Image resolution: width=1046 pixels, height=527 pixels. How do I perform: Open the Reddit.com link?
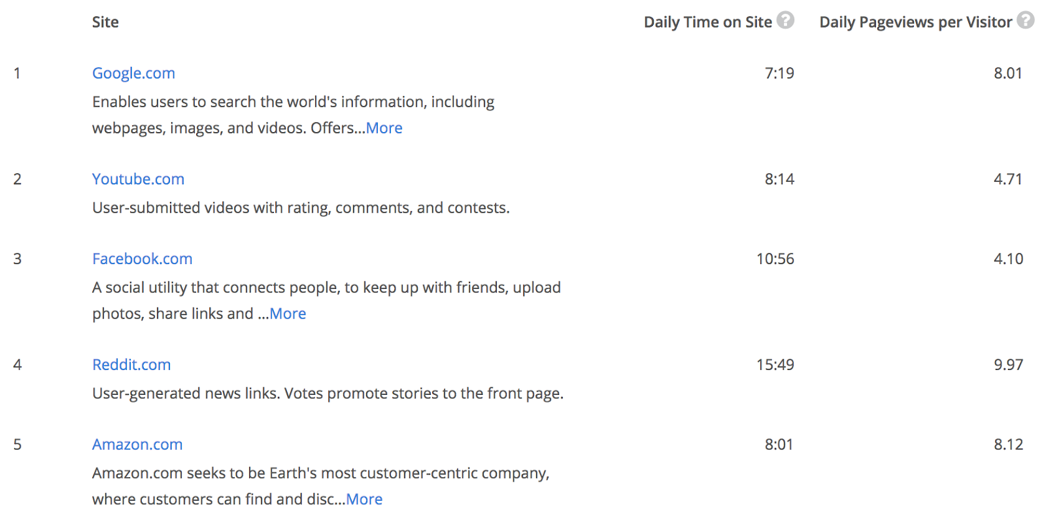click(131, 365)
